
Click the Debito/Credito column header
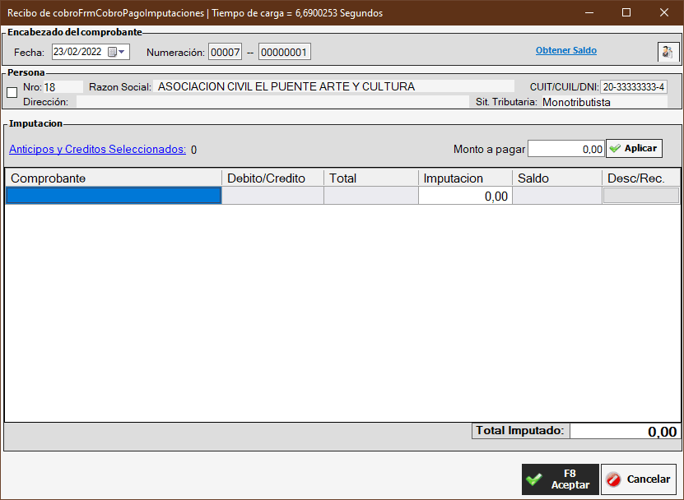pyautogui.click(x=272, y=178)
